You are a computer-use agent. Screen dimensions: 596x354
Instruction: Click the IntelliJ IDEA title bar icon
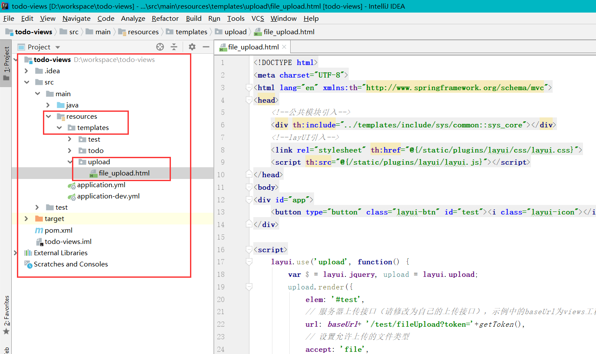(x=6, y=6)
